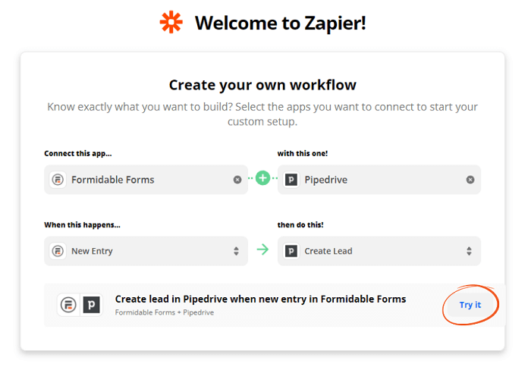Screen dimensions: 531x370
Task: Click the Formidable icon beside New Entry
Action: click(x=58, y=251)
